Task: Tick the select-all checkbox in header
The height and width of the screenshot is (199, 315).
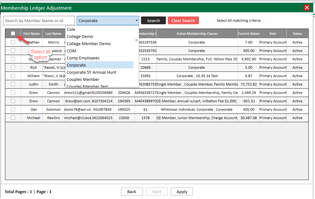Action: (13, 34)
